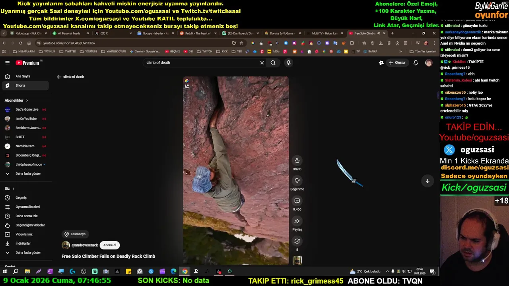This screenshot has width=509, height=286.
Task: Open Videolarınız in sidebar
Action: [25, 234]
